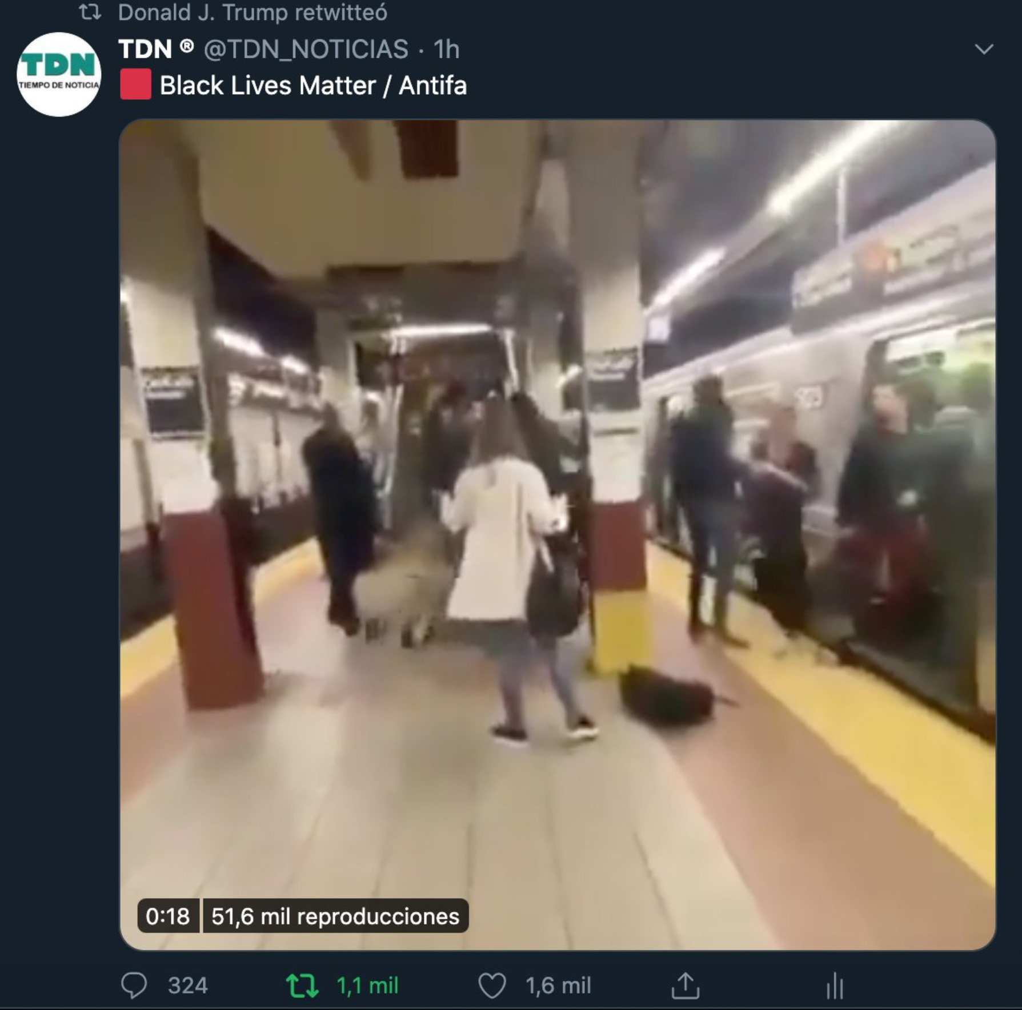The width and height of the screenshot is (1022, 1010).
Task: Play the subway video thumbnail
Action: [558, 534]
